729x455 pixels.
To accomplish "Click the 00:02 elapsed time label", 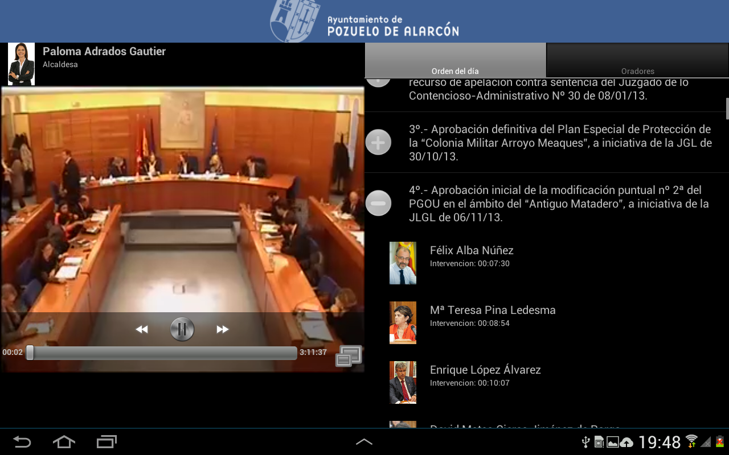I will click(13, 352).
